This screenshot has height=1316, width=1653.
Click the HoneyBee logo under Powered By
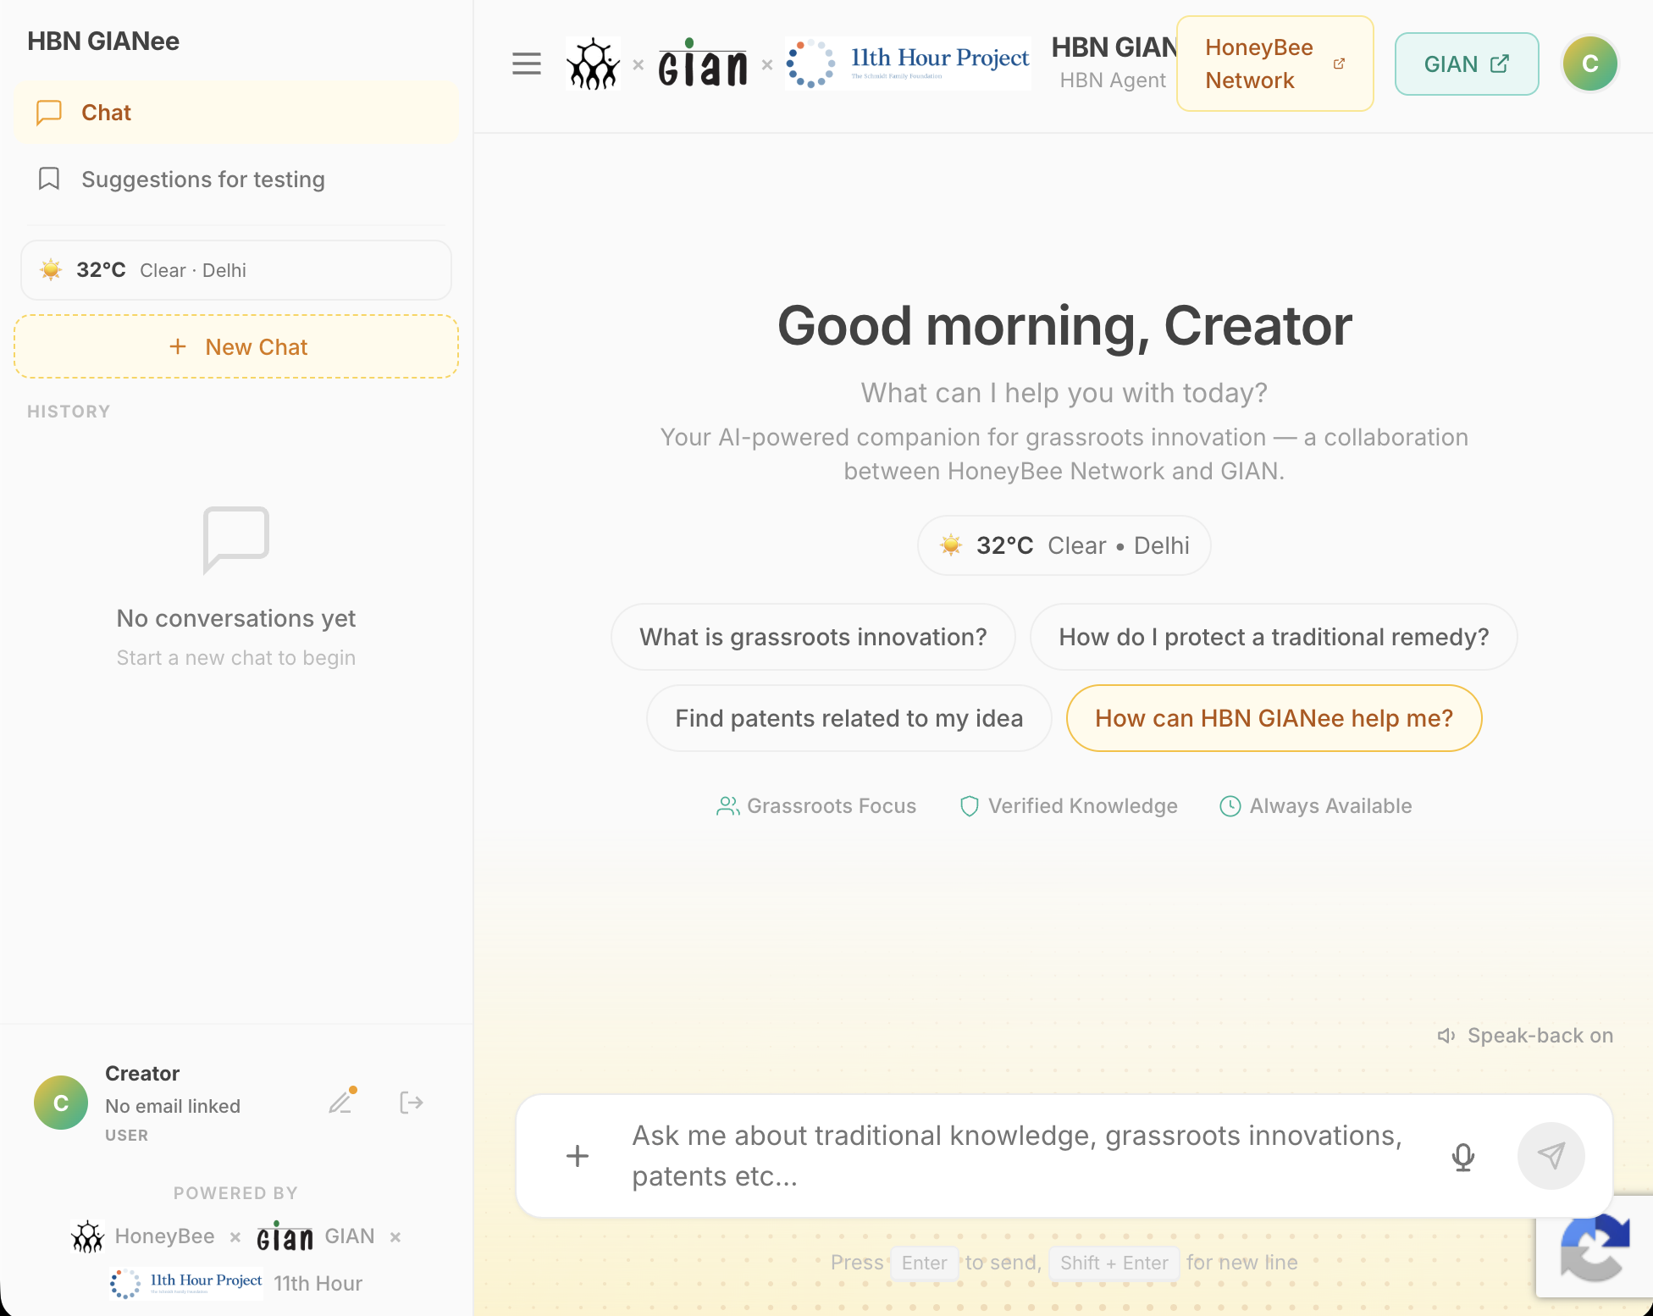tap(87, 1236)
